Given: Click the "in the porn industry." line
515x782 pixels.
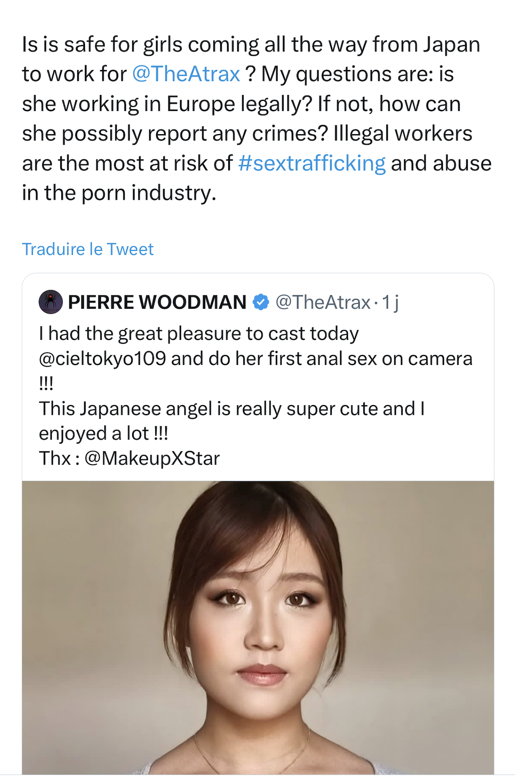Looking at the screenshot, I should (x=119, y=193).
